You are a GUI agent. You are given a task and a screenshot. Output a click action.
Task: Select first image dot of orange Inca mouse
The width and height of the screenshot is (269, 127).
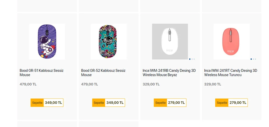(x=251, y=59)
